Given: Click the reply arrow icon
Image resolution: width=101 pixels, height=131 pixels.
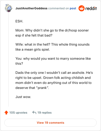Looking at the screenshot, I should coord(34,113).
